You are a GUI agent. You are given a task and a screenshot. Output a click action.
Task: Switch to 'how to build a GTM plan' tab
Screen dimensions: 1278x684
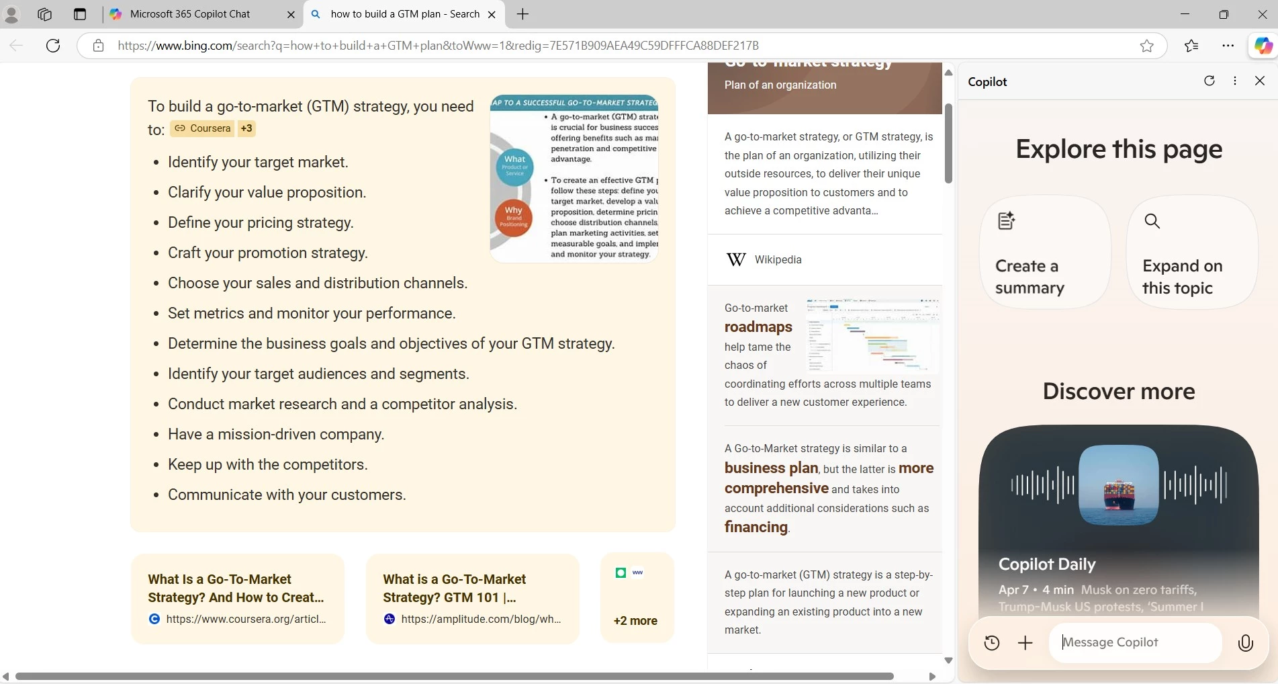pyautogui.click(x=404, y=14)
